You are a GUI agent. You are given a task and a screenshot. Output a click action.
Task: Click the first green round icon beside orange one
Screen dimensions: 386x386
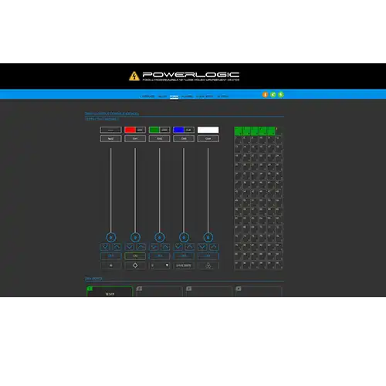(273, 95)
